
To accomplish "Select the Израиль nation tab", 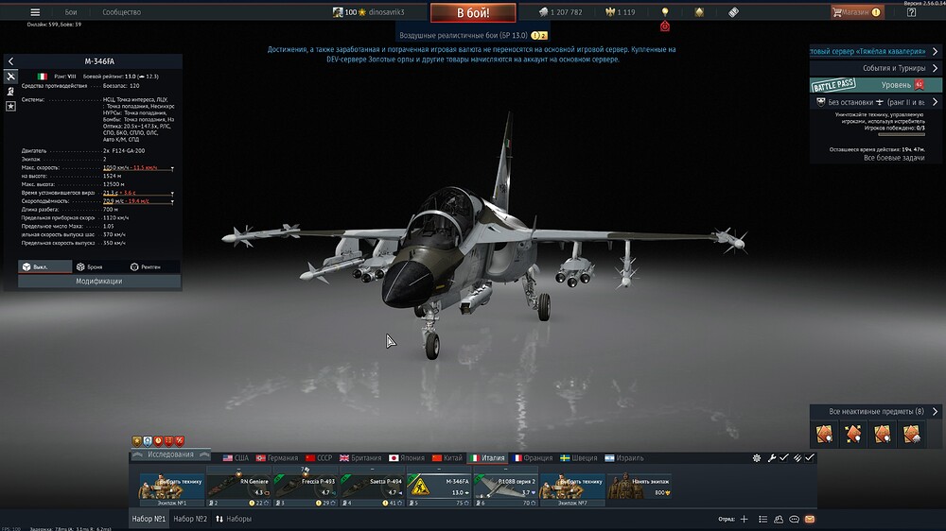I will [x=623, y=458].
